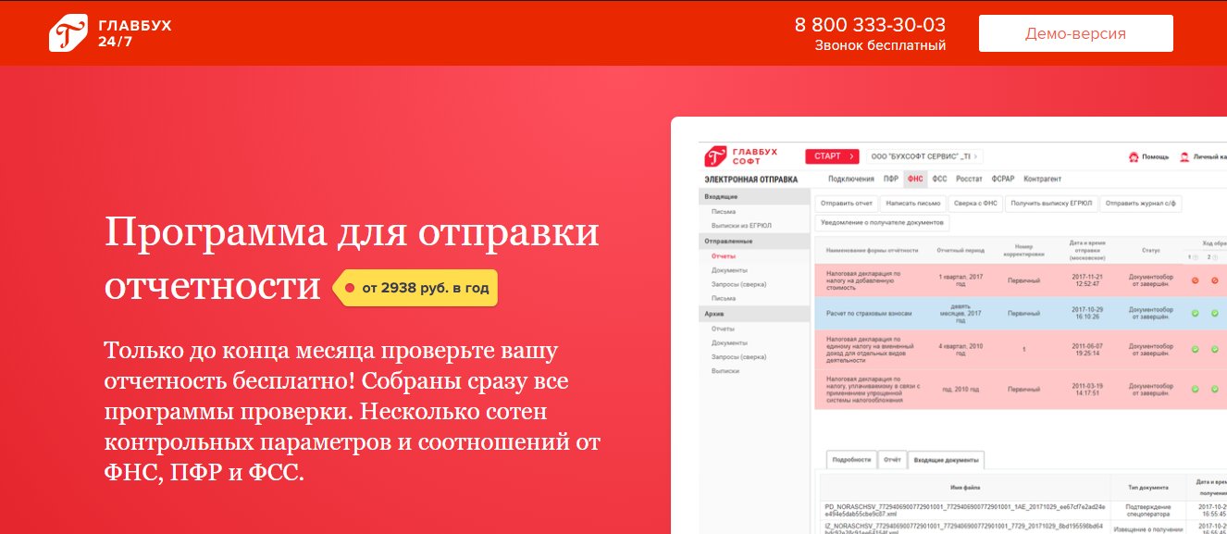Image resolution: width=1227 pixels, height=534 pixels.
Task: Click the Главбух Софт logo in the app preview
Action: click(742, 156)
